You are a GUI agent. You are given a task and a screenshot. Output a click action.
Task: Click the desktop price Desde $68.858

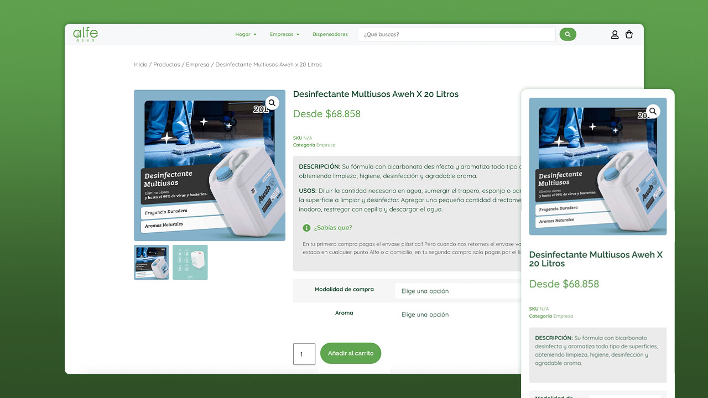click(327, 114)
